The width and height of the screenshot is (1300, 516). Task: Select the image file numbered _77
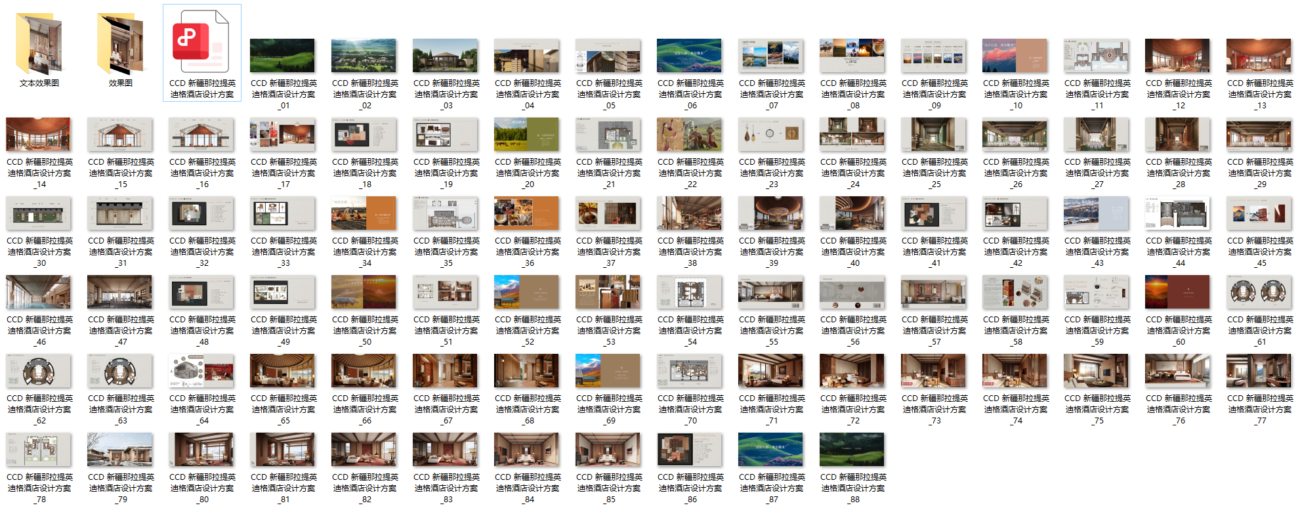point(1259,370)
